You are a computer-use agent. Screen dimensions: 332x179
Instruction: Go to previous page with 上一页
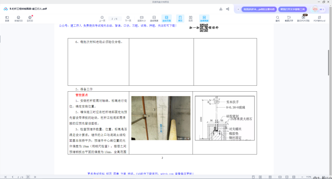coord(102,19)
